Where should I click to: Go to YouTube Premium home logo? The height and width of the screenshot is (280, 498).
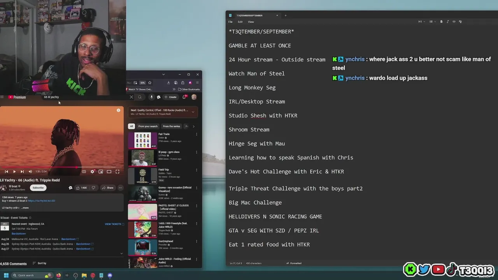(x=17, y=97)
